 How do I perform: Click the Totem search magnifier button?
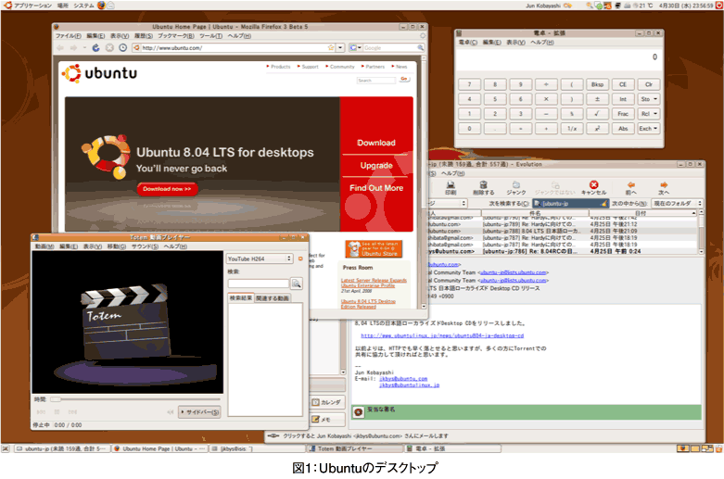297,284
